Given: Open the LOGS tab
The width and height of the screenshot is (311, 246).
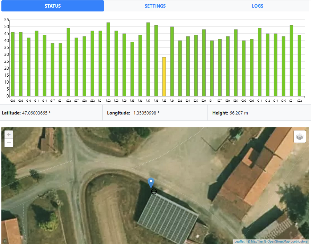Looking at the screenshot, I should (x=257, y=6).
